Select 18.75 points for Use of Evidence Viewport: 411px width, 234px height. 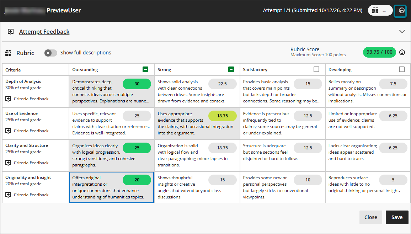(x=222, y=116)
